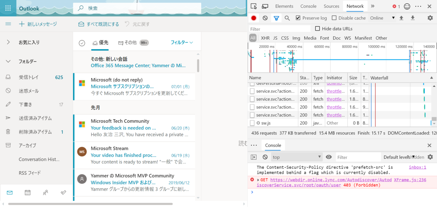
Task: Open Sent Items folder 送信済みアイテム
Action: [35, 118]
